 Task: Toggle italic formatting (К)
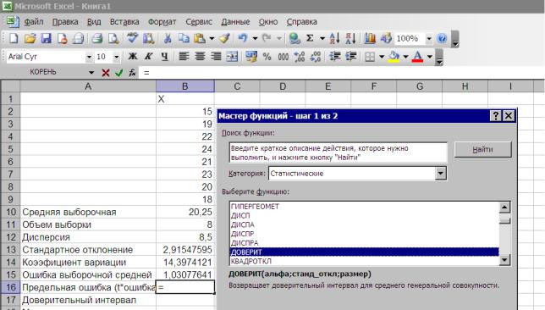(x=148, y=57)
